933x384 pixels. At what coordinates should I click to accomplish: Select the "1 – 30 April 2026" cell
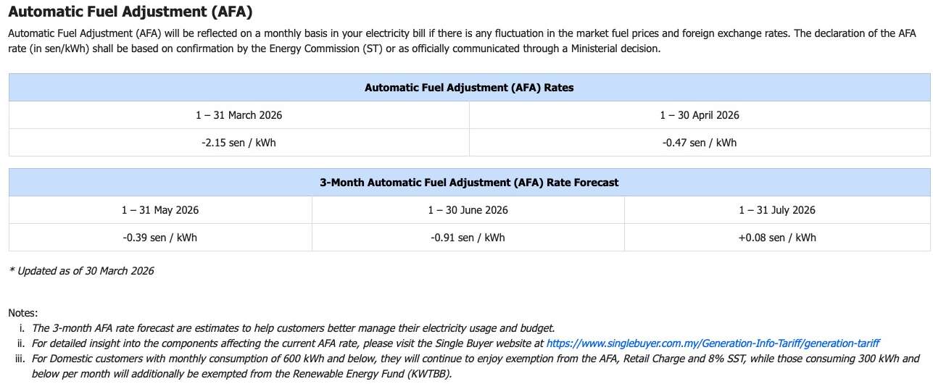click(699, 115)
